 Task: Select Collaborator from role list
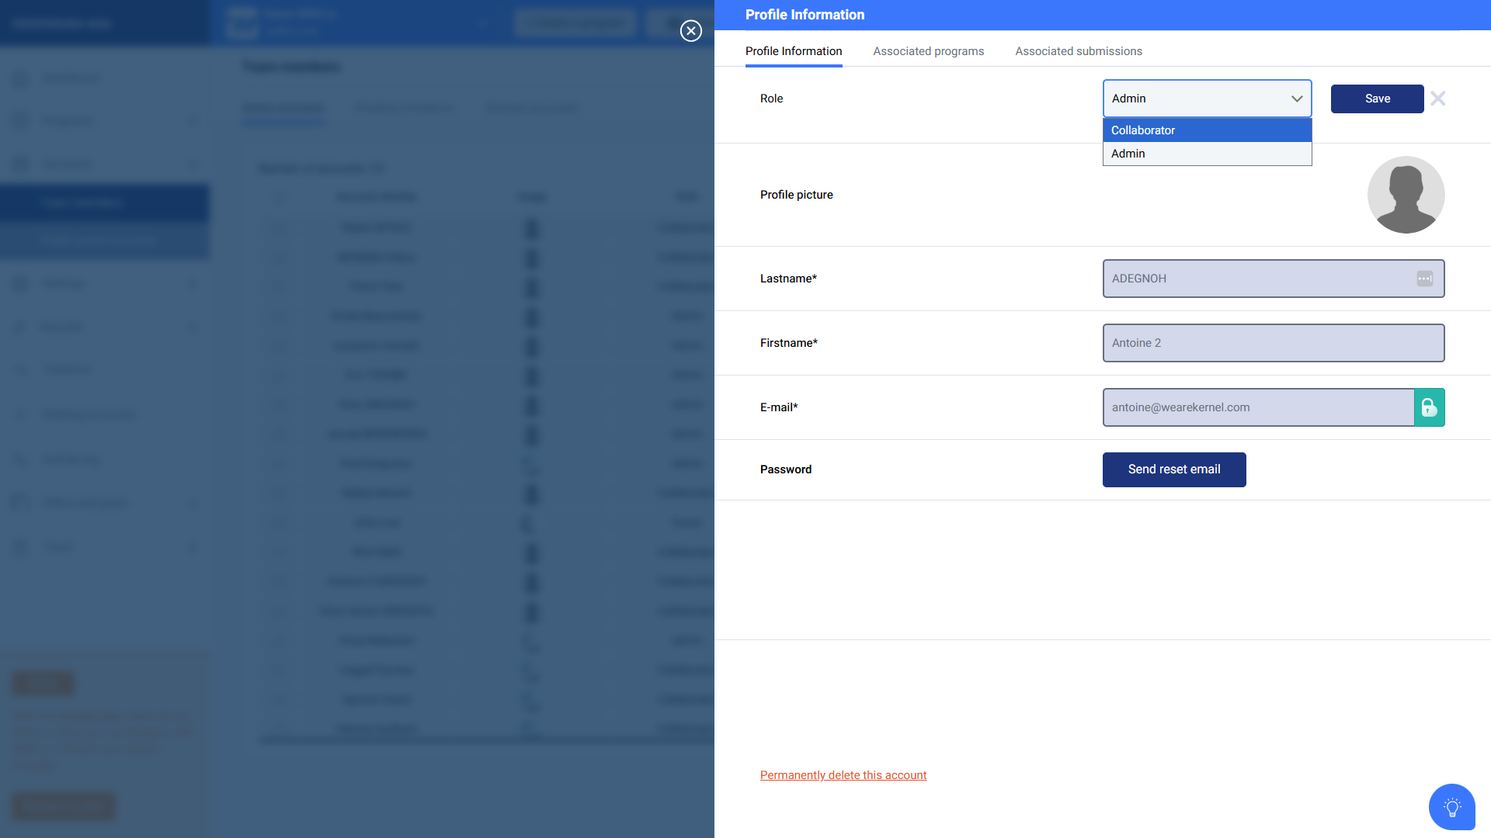(1207, 130)
